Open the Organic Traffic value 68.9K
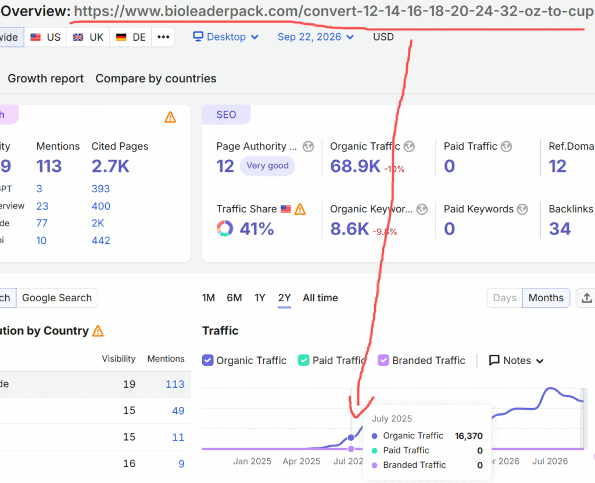The height and width of the screenshot is (483, 595). pos(355,166)
